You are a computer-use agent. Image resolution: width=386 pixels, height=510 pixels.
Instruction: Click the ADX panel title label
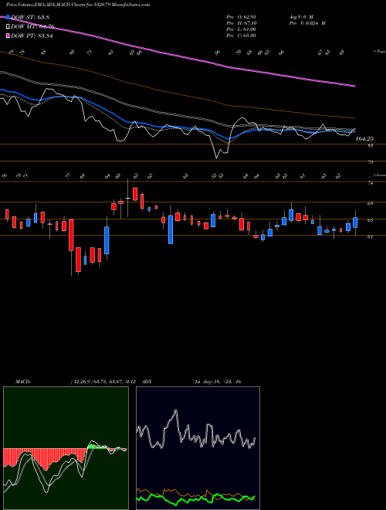(x=147, y=382)
